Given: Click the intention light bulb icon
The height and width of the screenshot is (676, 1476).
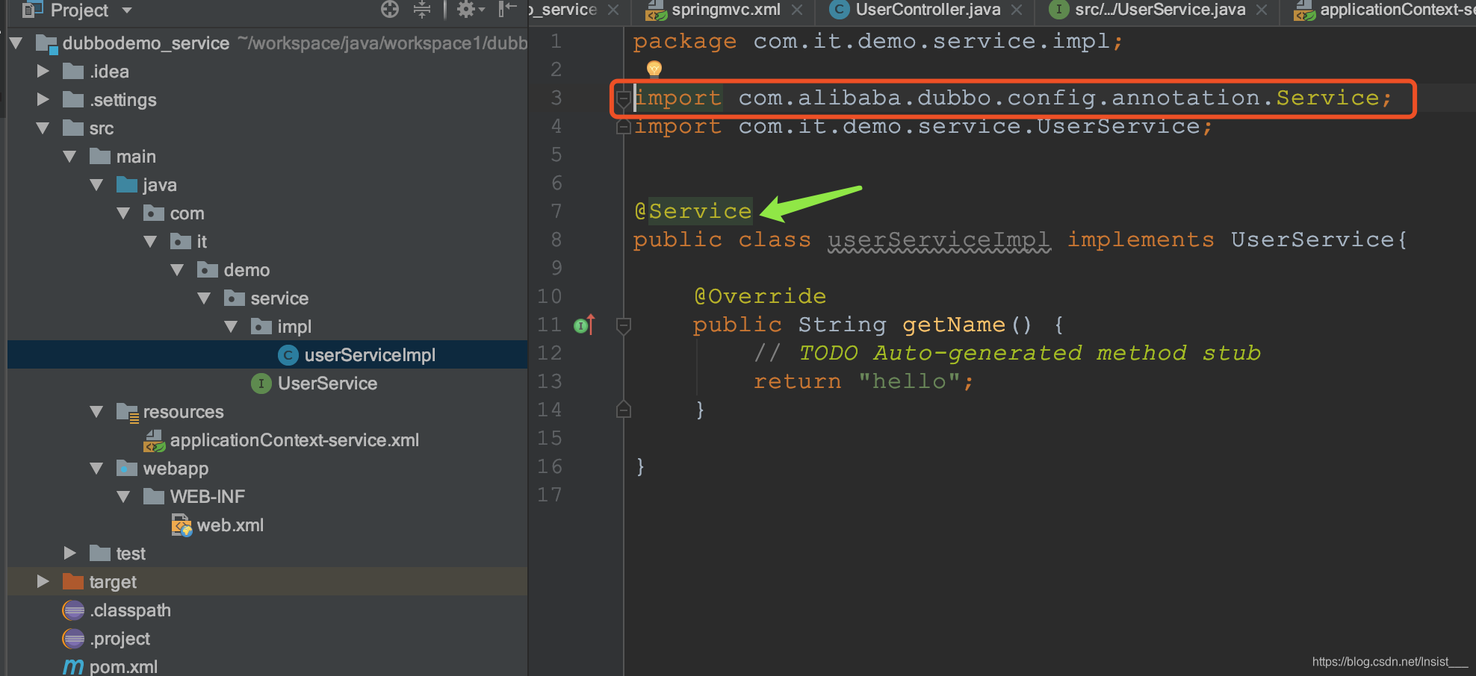Looking at the screenshot, I should click(654, 69).
